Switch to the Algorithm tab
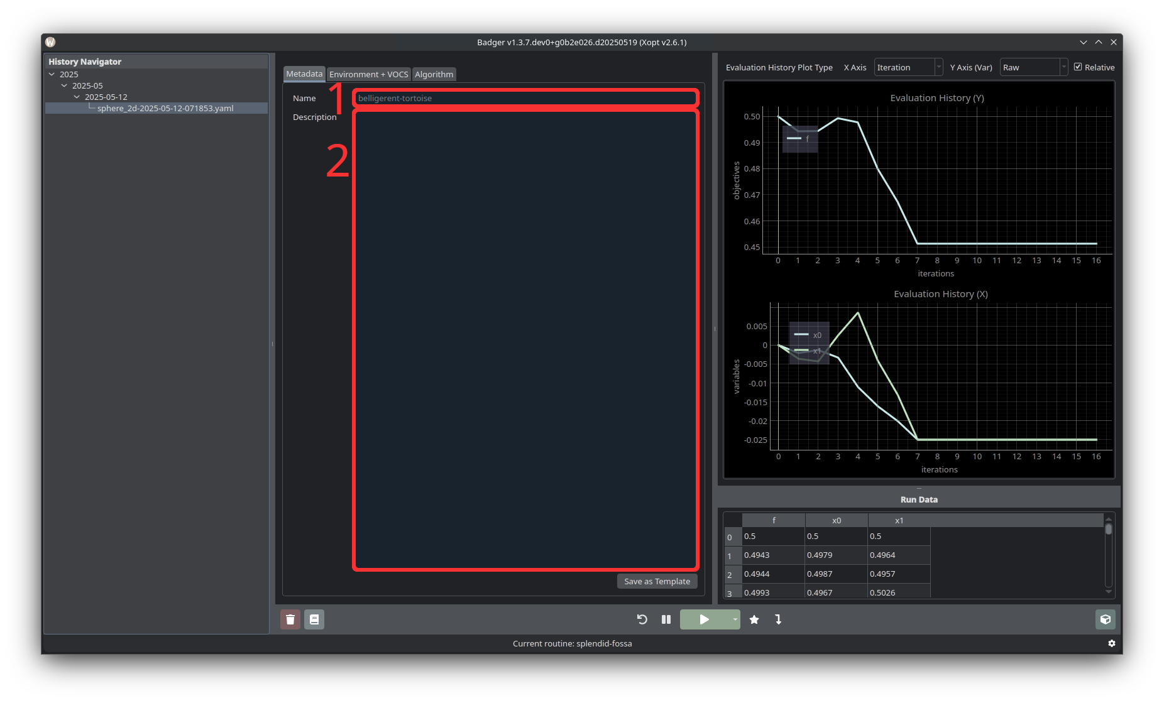Viewport: 1164px width, 703px height. [x=434, y=74]
